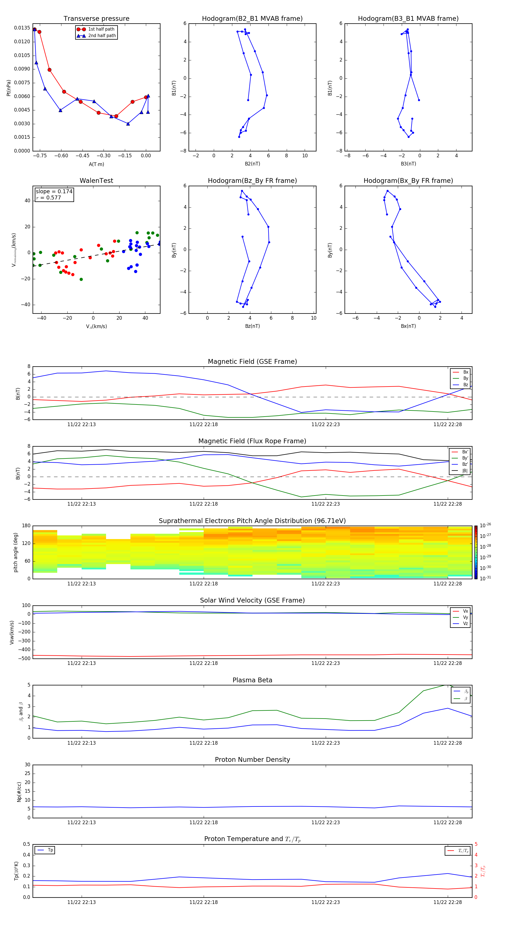The width and height of the screenshot is (505, 927).
Task: Click the 'Hodogram(B3_B1 MVAB frame)' title
Action: click(x=408, y=19)
